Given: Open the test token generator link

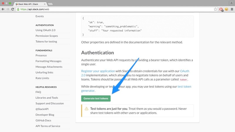Looking at the screenshot, I should click(184, 87).
